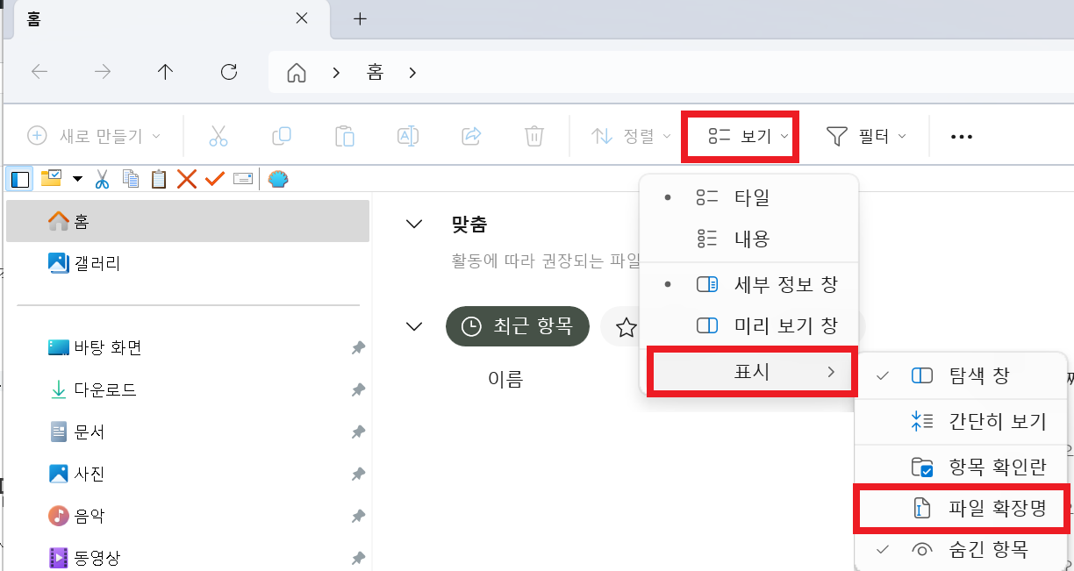Click the gray Paste clipboard icon in the command bar
Viewport: 1074px width, 571px height.
pos(345,136)
